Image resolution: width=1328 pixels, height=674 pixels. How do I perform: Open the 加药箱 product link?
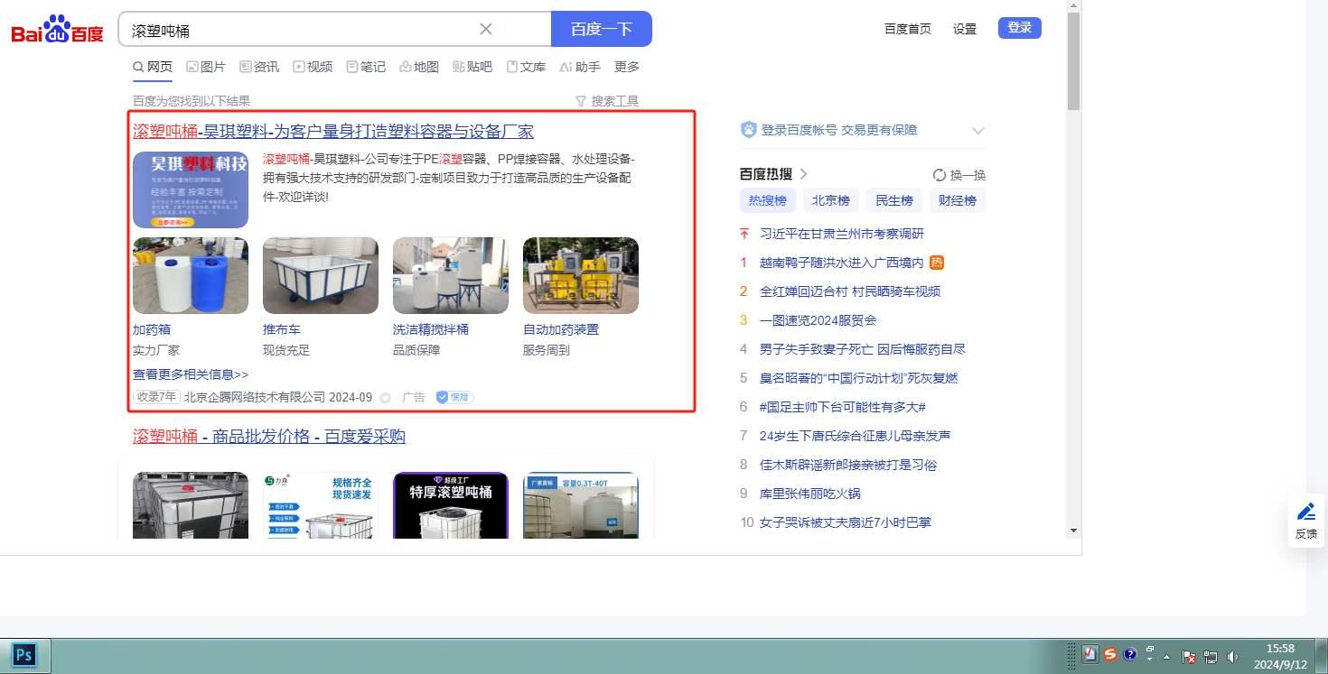coord(152,329)
